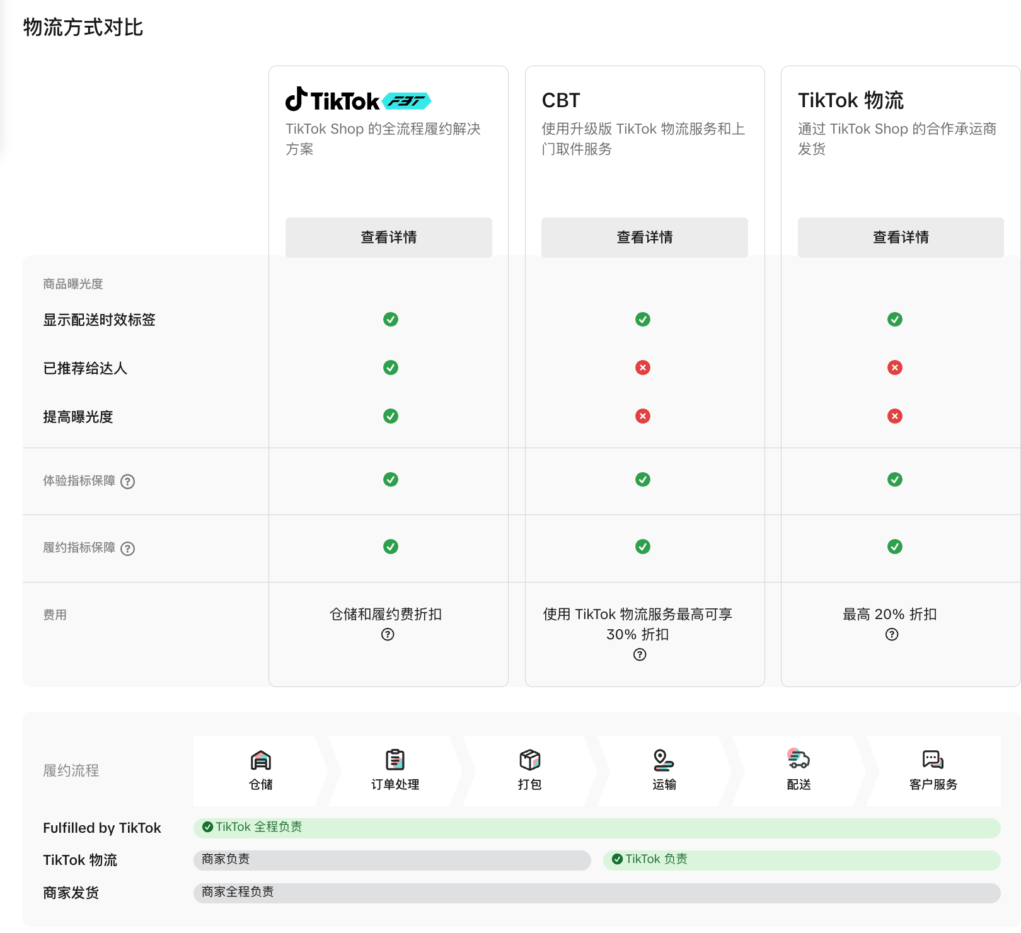
Task: Select the 配送 delivery truck icon
Action: (799, 760)
